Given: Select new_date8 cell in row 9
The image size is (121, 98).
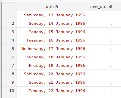Looking at the screenshot, I should (101, 82).
